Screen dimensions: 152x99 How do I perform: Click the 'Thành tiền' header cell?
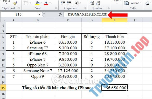pos(114,36)
